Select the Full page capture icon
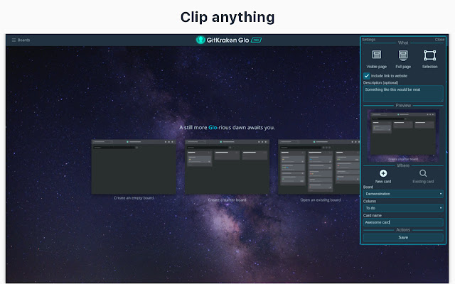 click(403, 55)
